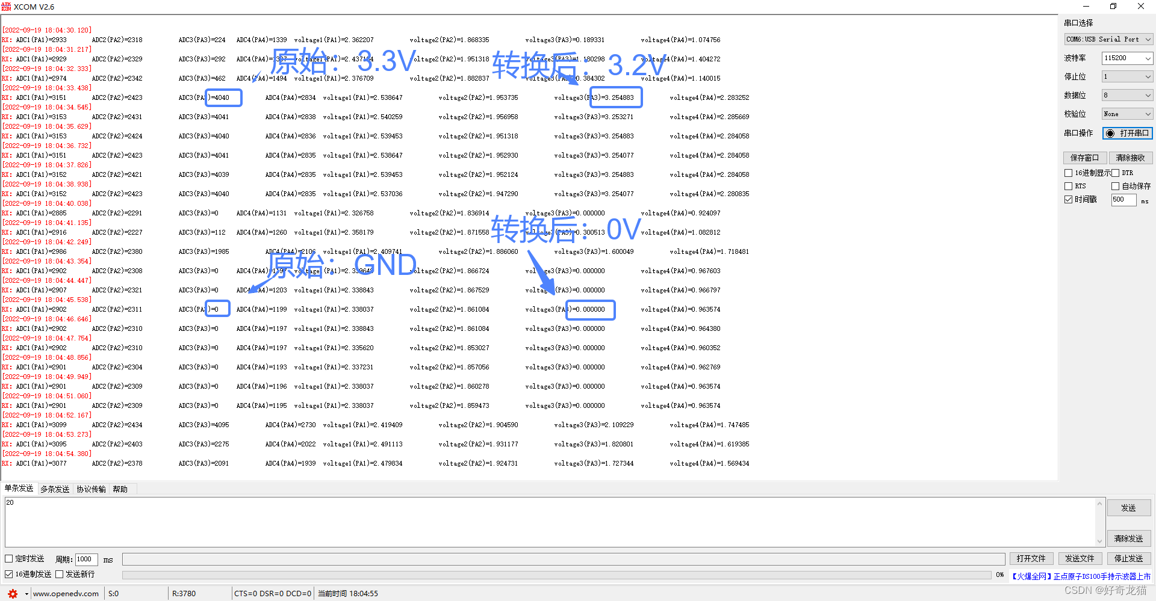This screenshot has height=601, width=1156.
Task: Click the CTS=0 DSR=0 DCD=0 status text
Action: 273,594
